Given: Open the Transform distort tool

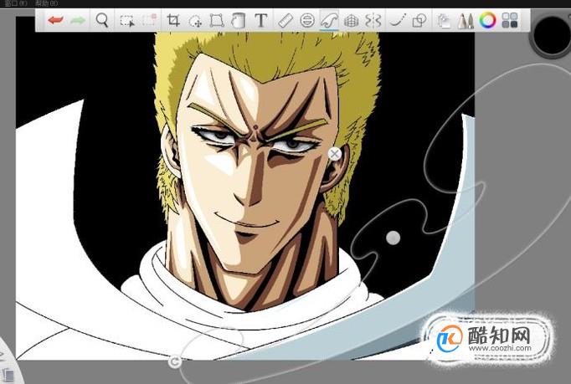Looking at the screenshot, I should (x=217, y=20).
